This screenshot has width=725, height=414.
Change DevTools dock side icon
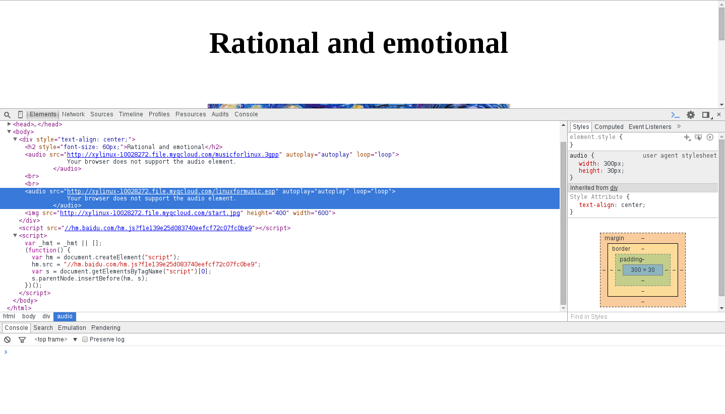click(x=706, y=115)
